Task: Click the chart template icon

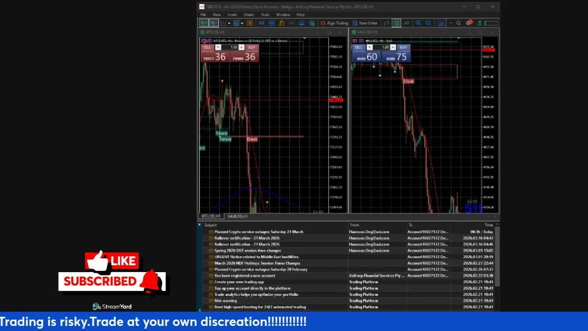Action: point(237,23)
